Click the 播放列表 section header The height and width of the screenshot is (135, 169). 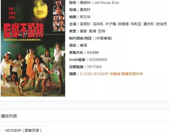tap(9, 116)
